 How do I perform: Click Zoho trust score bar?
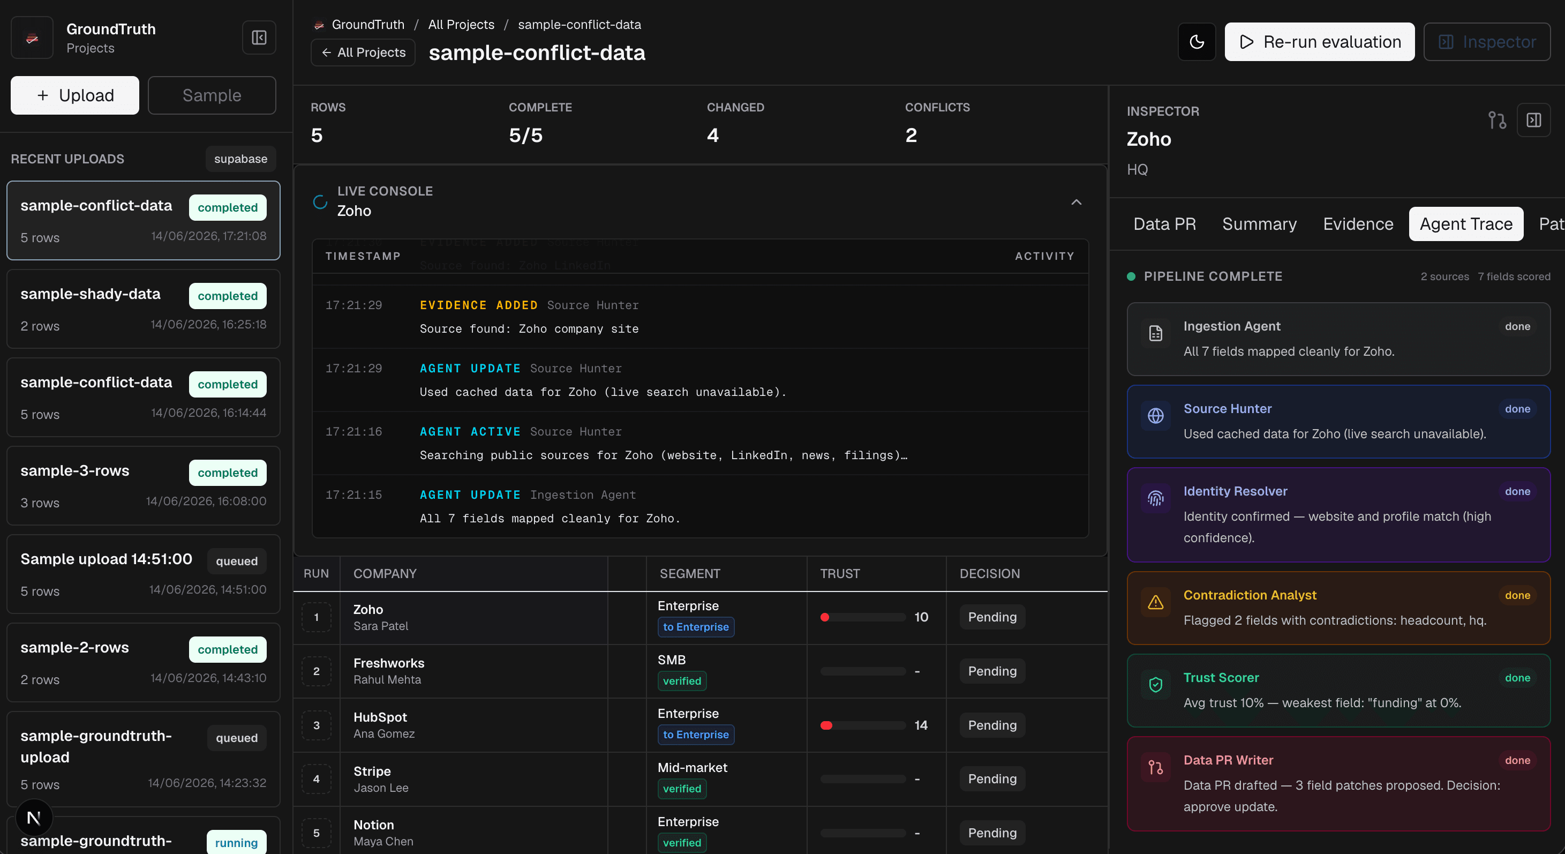[x=863, y=618]
